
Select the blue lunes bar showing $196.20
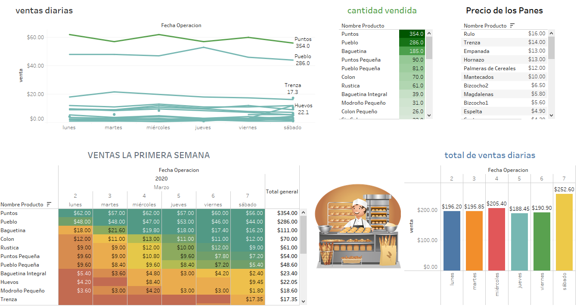click(452, 240)
